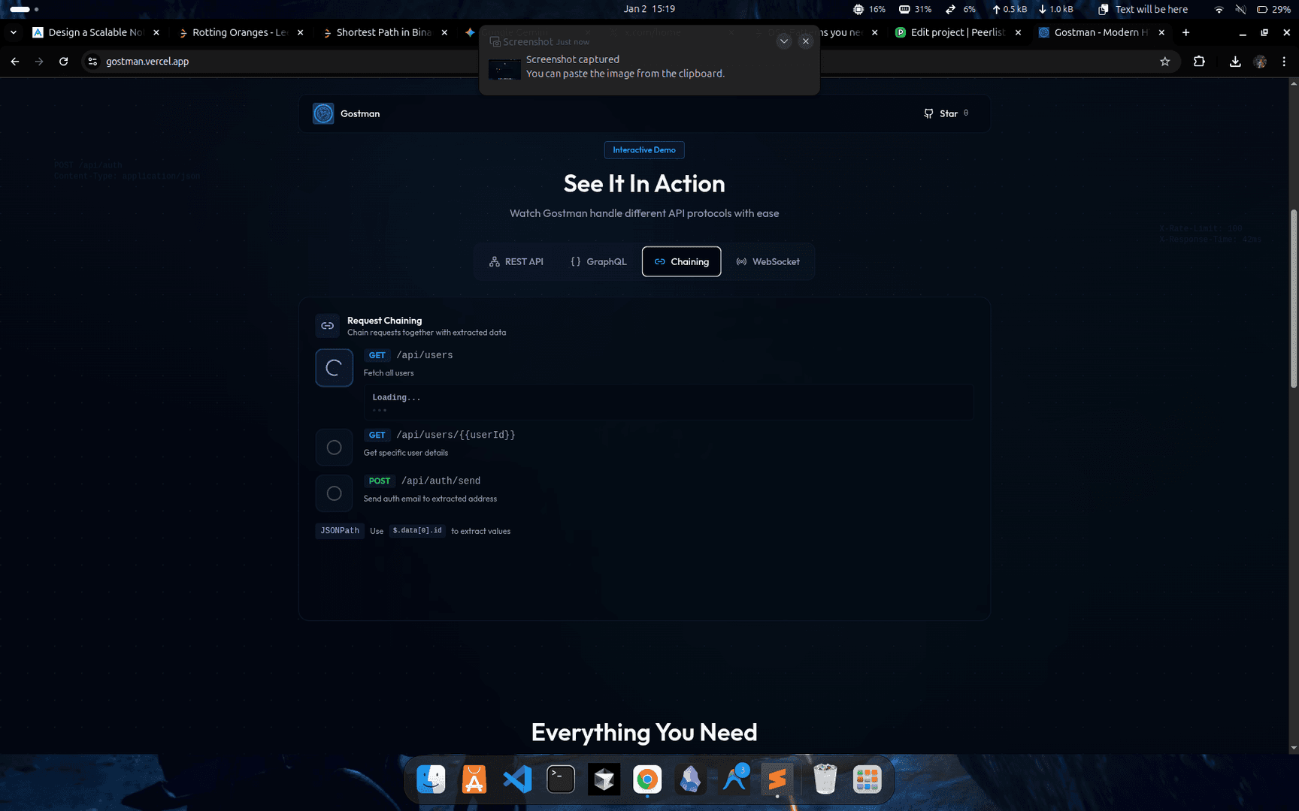
Task: Switch to the WebSocket demo tab
Action: point(768,261)
